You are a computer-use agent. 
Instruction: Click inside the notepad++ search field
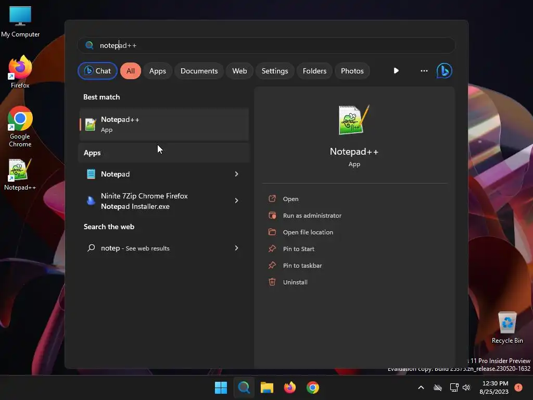(266, 45)
